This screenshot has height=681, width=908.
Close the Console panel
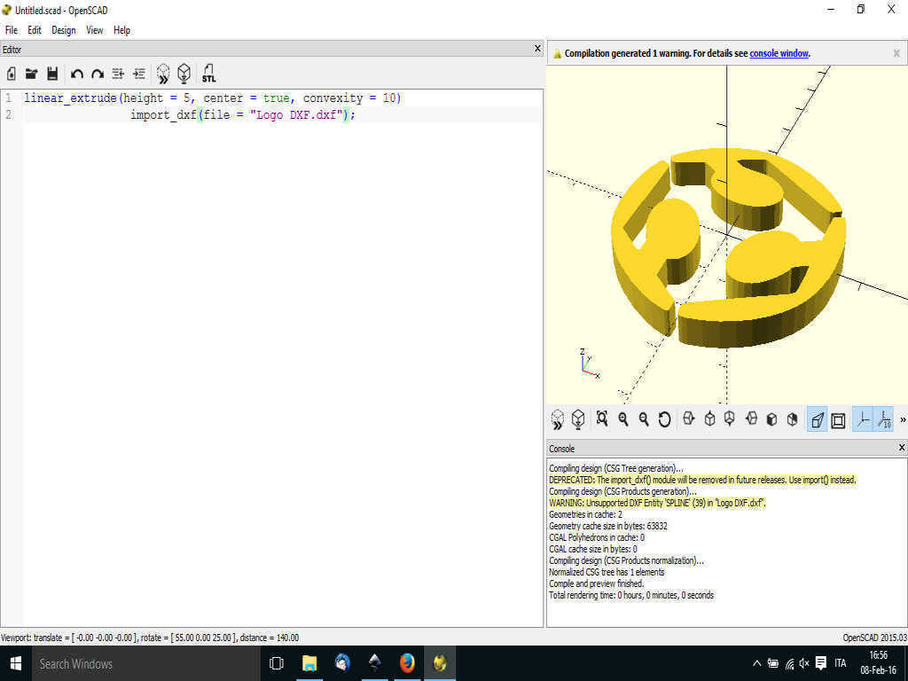[x=901, y=447]
